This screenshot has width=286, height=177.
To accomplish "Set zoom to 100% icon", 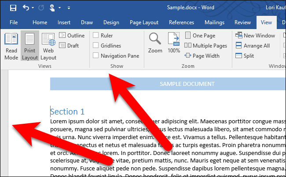I will [x=174, y=43].
